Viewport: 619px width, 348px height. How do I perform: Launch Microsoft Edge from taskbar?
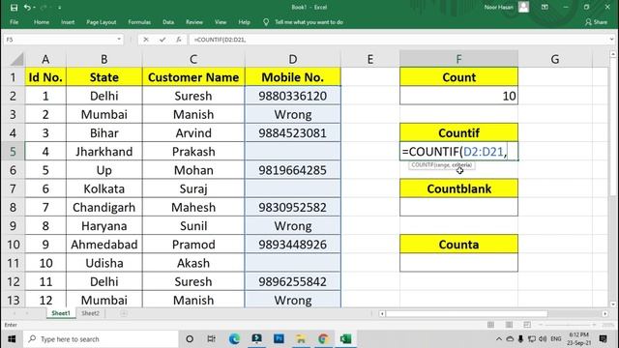point(234,339)
